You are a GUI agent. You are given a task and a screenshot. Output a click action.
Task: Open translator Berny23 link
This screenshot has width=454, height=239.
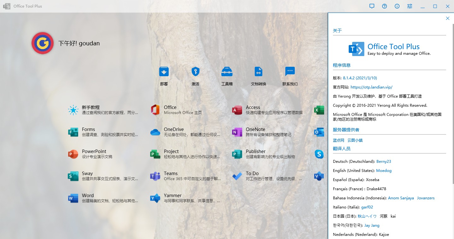pyautogui.click(x=384, y=162)
